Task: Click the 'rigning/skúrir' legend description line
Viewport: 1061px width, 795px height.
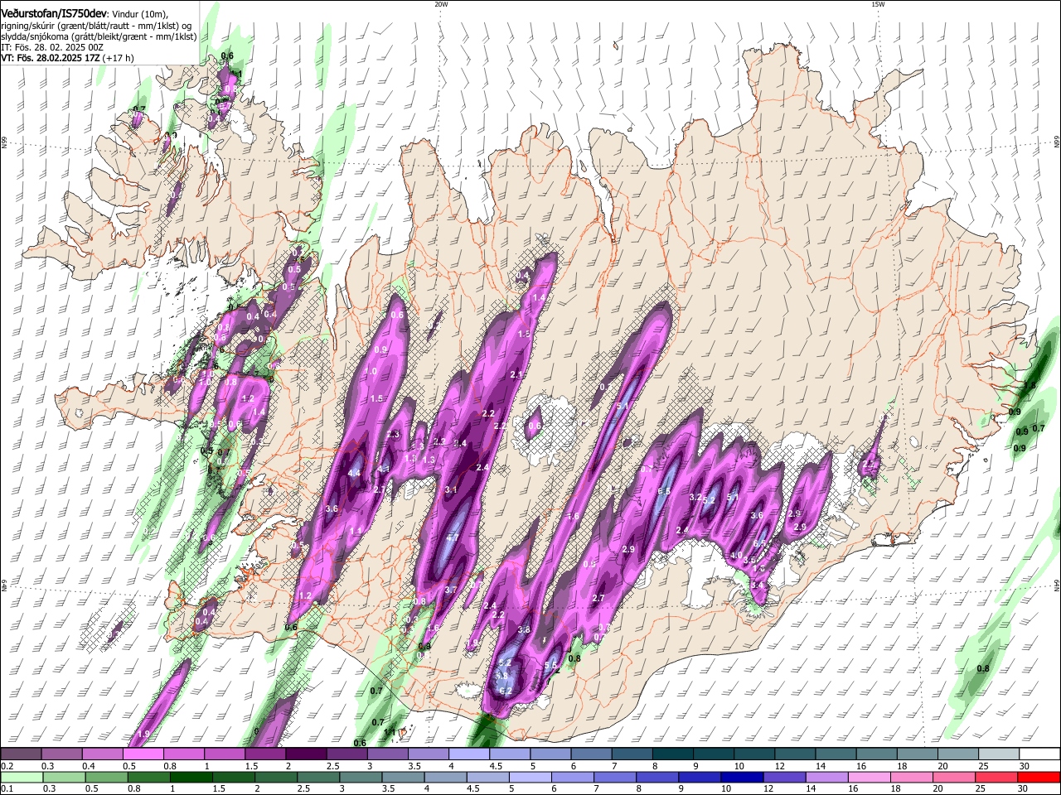Action: pos(96,26)
